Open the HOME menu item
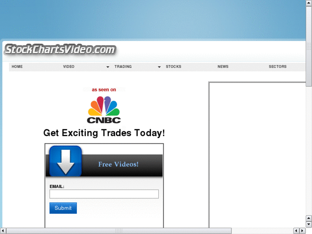Viewport: 312px width, 234px height. click(17, 67)
